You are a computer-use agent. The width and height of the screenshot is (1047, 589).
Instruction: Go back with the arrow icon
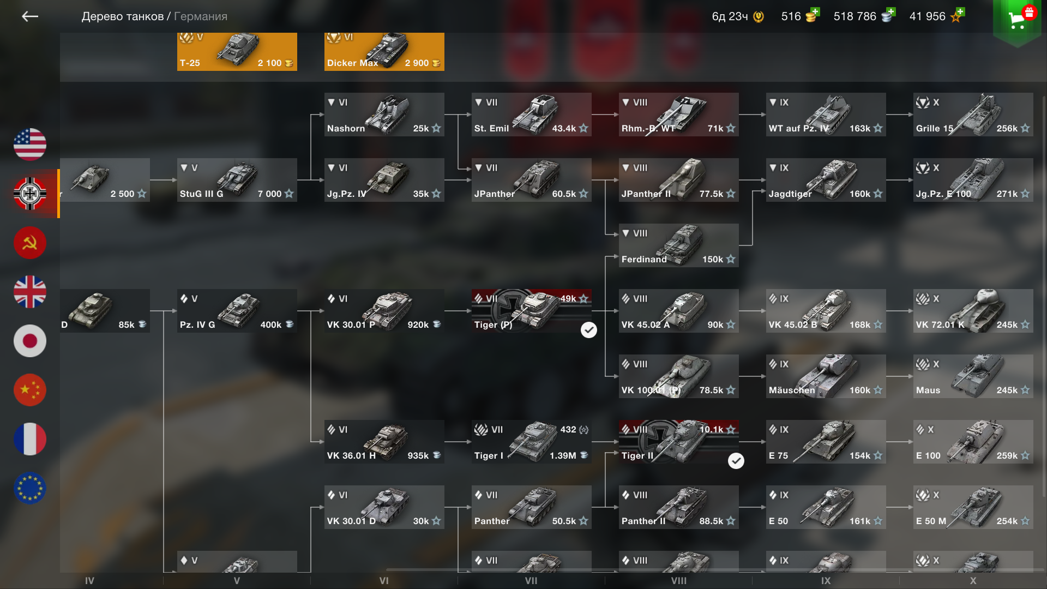[x=30, y=16]
